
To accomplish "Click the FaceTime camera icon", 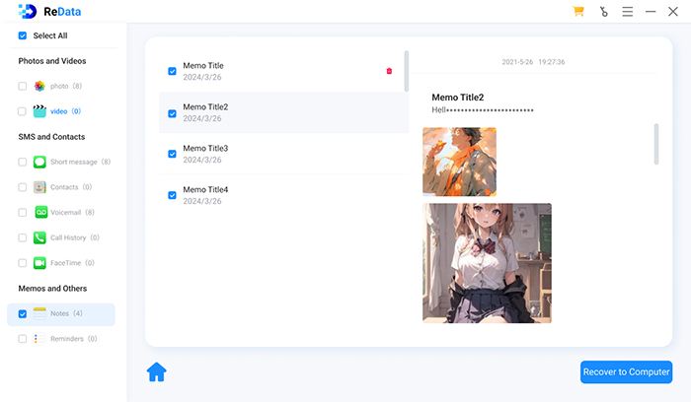I will pyautogui.click(x=40, y=263).
